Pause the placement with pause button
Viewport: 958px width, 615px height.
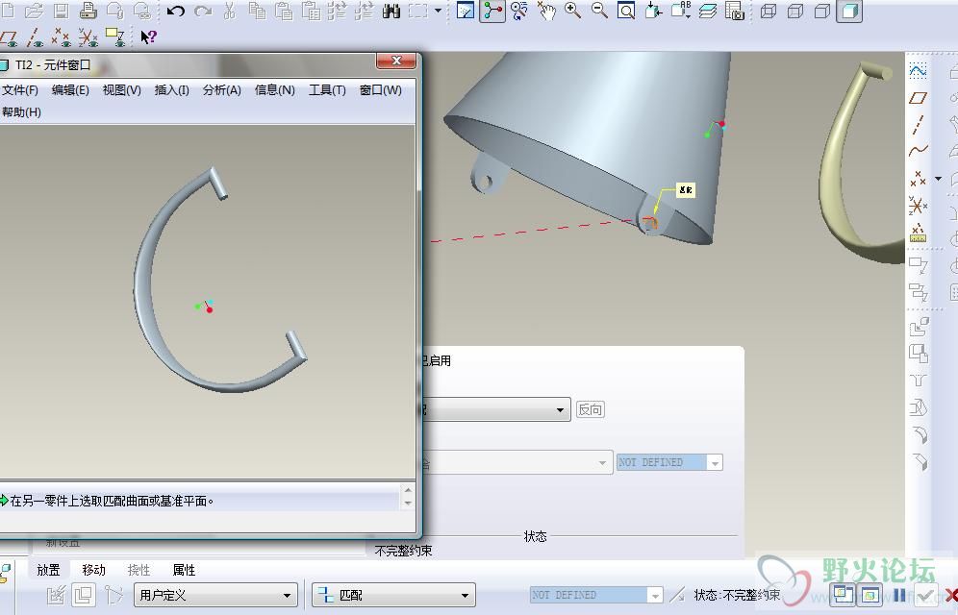pos(898,595)
